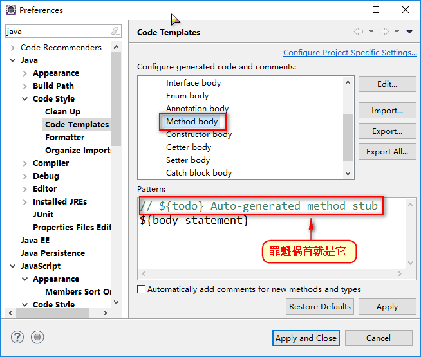Click preference tree horizontal scroll right arrow
Screen dimensions: 421x357
coord(106,313)
